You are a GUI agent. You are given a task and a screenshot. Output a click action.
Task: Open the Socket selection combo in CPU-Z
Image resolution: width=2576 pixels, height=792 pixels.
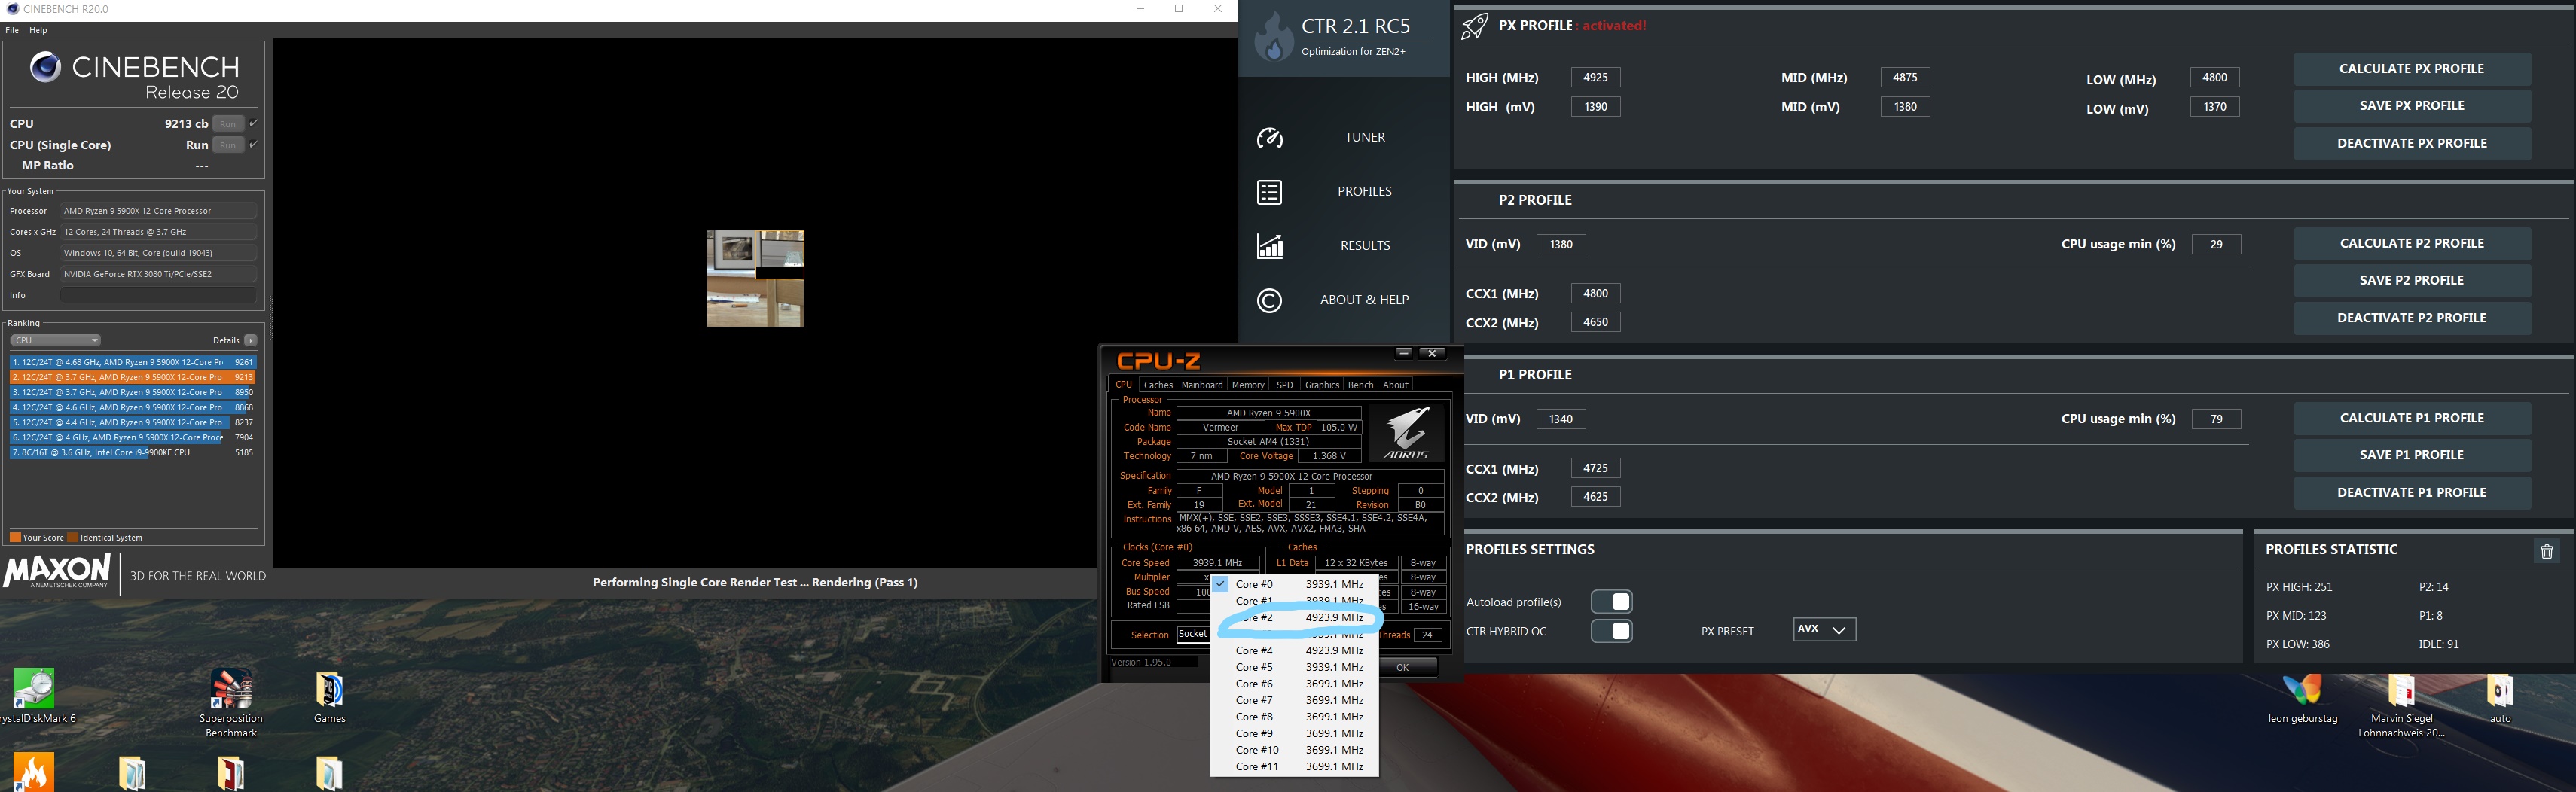tap(1193, 634)
